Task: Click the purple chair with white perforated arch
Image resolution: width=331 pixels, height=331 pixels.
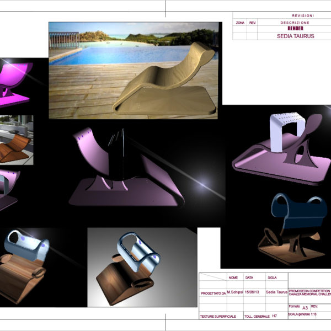Action: click(281, 149)
